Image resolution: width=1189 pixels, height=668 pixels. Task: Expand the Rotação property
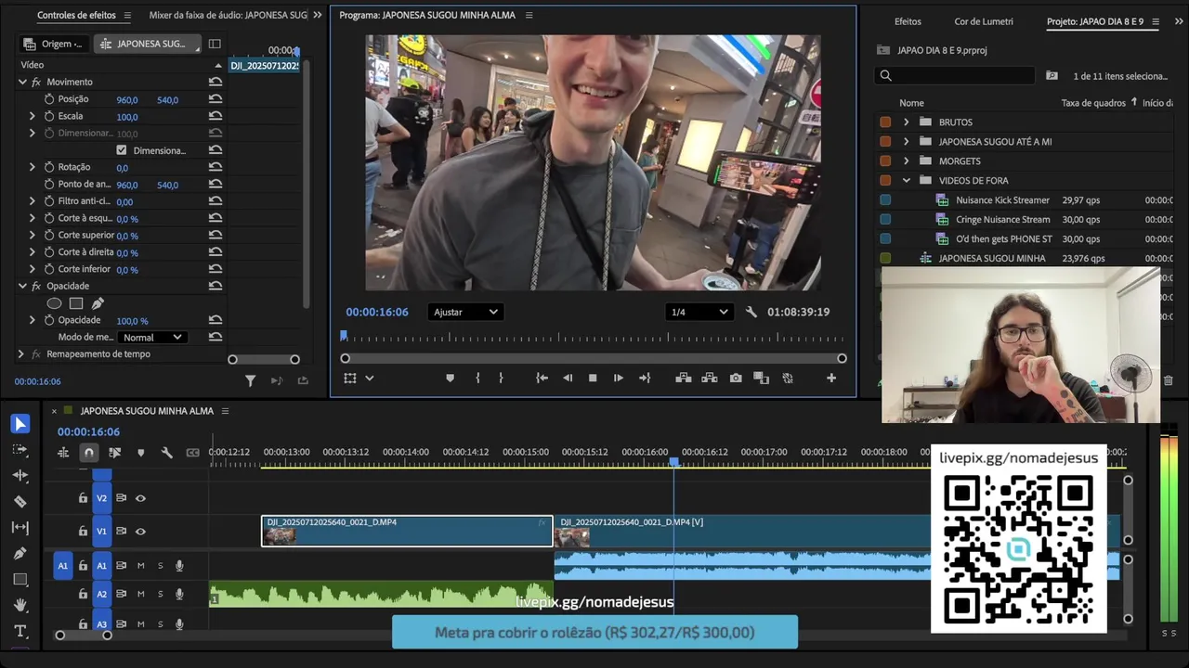click(x=33, y=168)
